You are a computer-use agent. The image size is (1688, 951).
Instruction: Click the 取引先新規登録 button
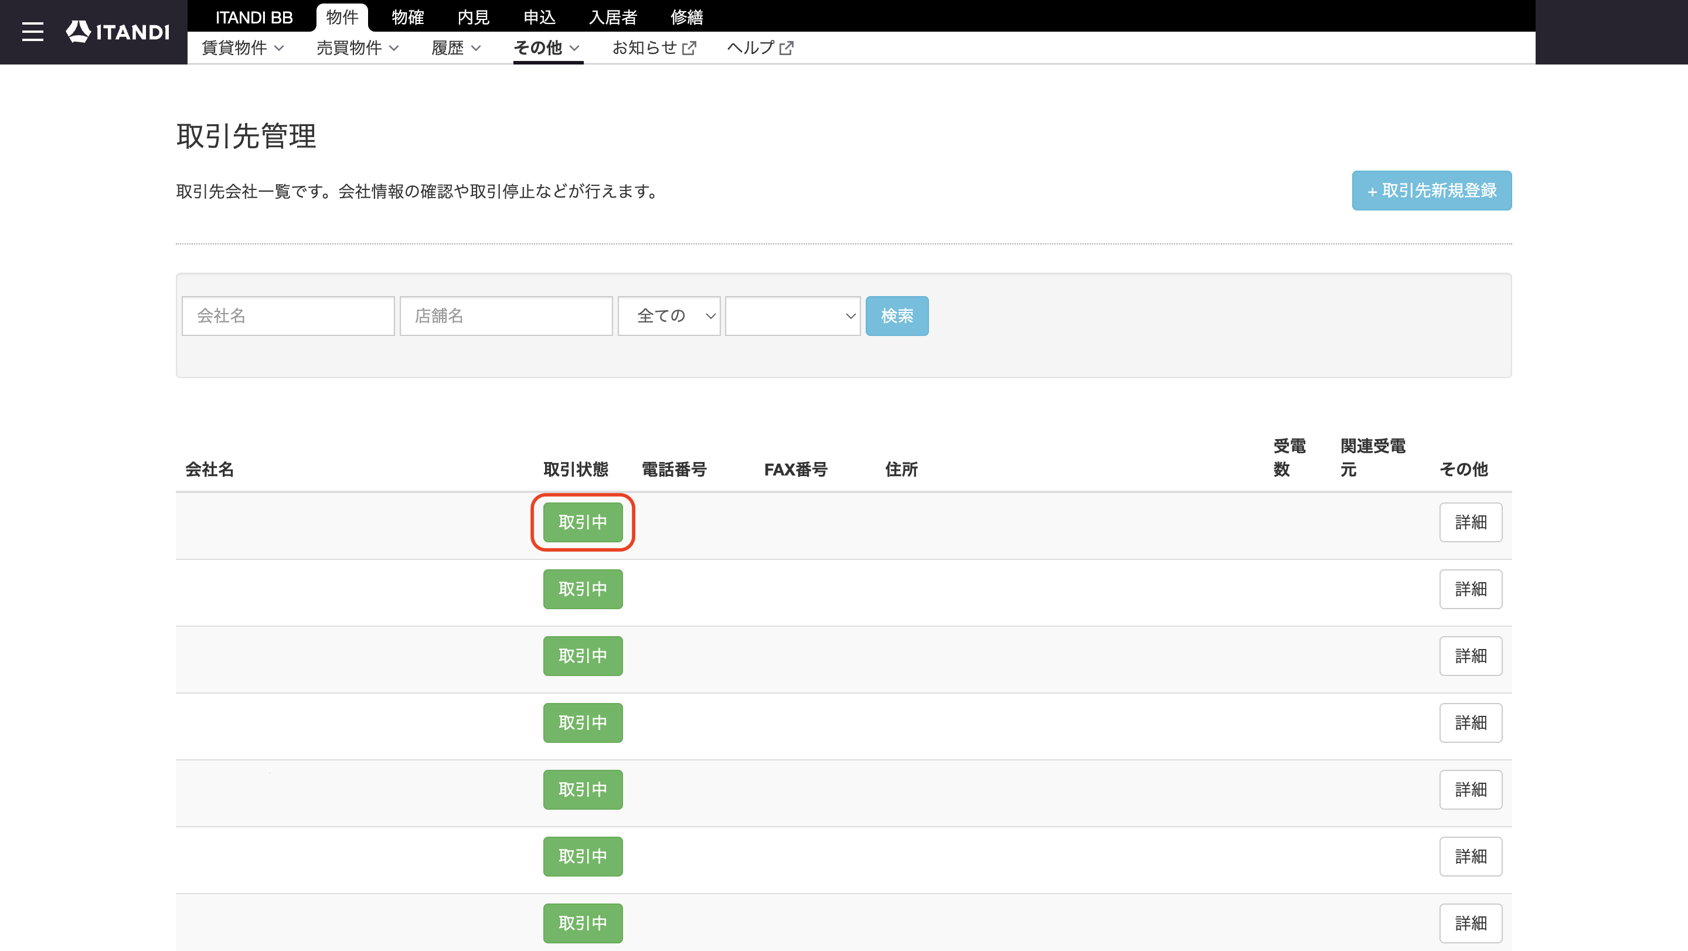pos(1432,191)
